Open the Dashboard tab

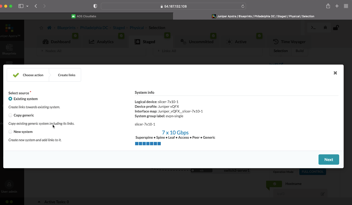pyautogui.click(x=57, y=42)
